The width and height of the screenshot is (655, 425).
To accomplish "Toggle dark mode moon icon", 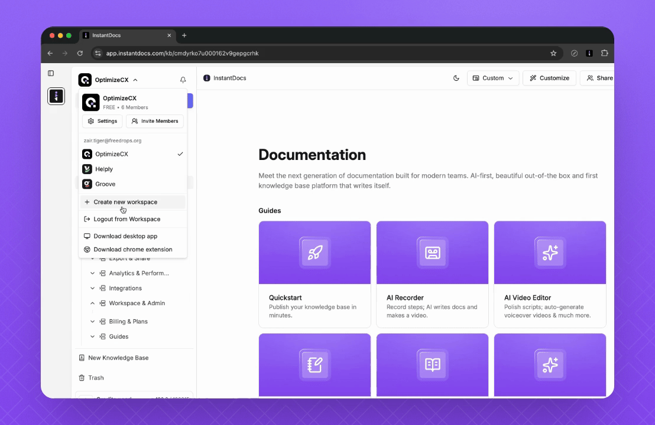I will point(456,78).
